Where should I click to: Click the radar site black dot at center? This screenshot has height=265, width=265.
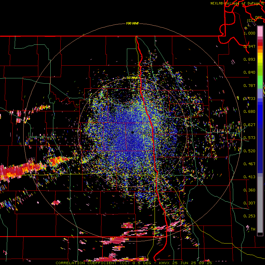[133, 132]
